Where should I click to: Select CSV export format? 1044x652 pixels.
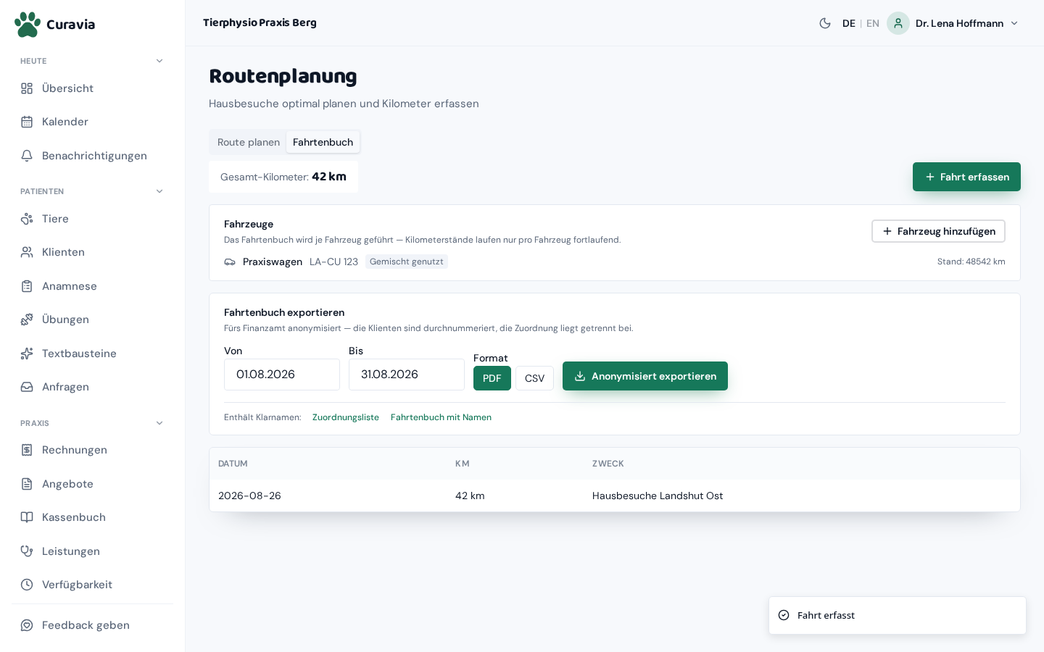pos(534,378)
